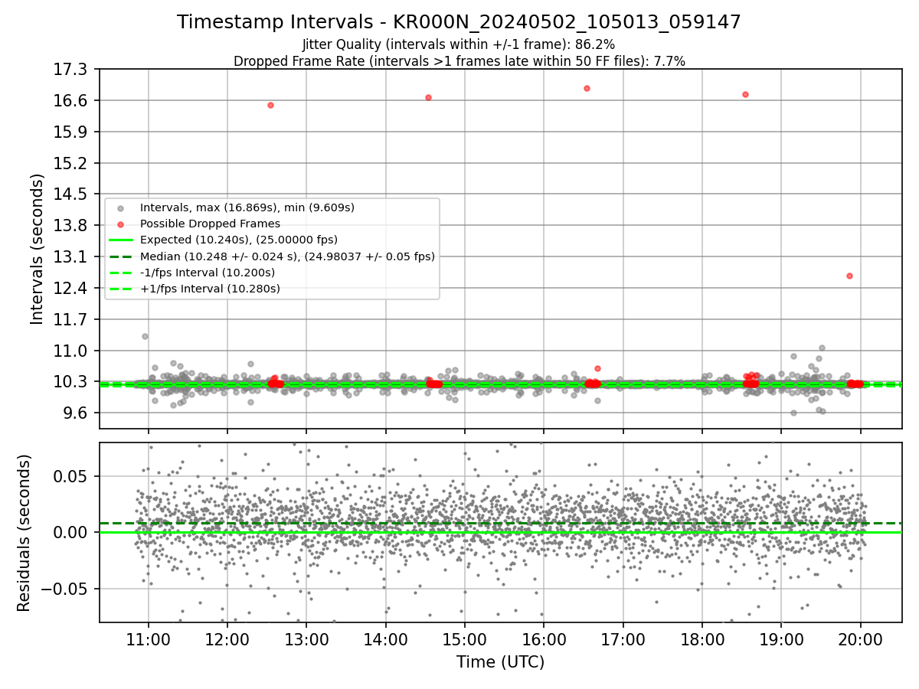Click the red outlier point near 12:30 at 16.5s
Image resolution: width=919 pixels, height=689 pixels.
[x=270, y=105]
